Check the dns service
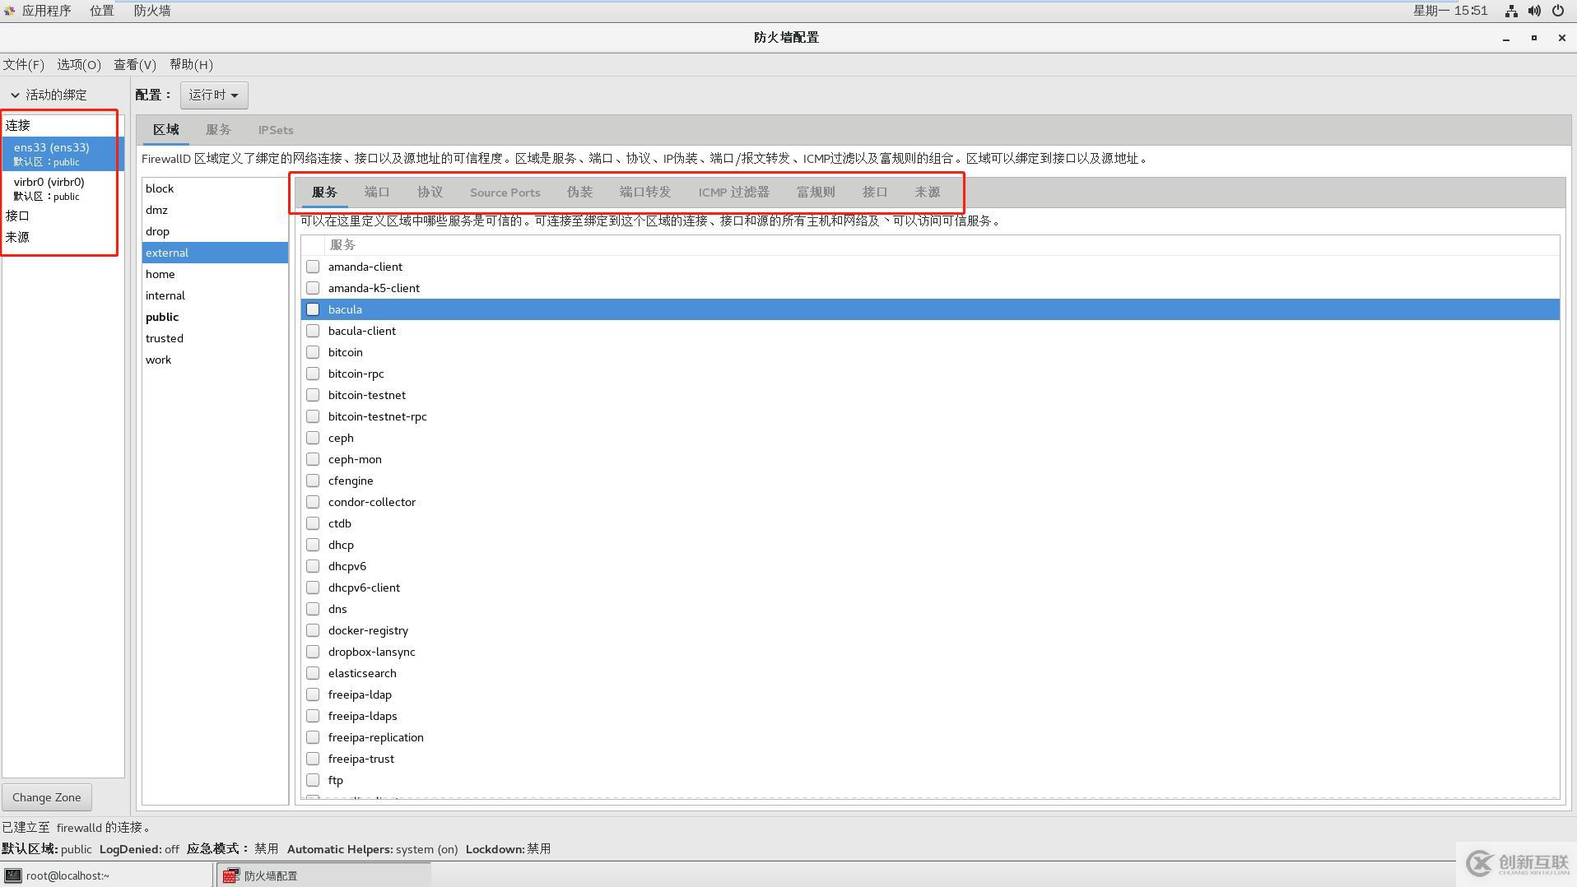Screen dimensions: 1577x887 [x=313, y=608]
